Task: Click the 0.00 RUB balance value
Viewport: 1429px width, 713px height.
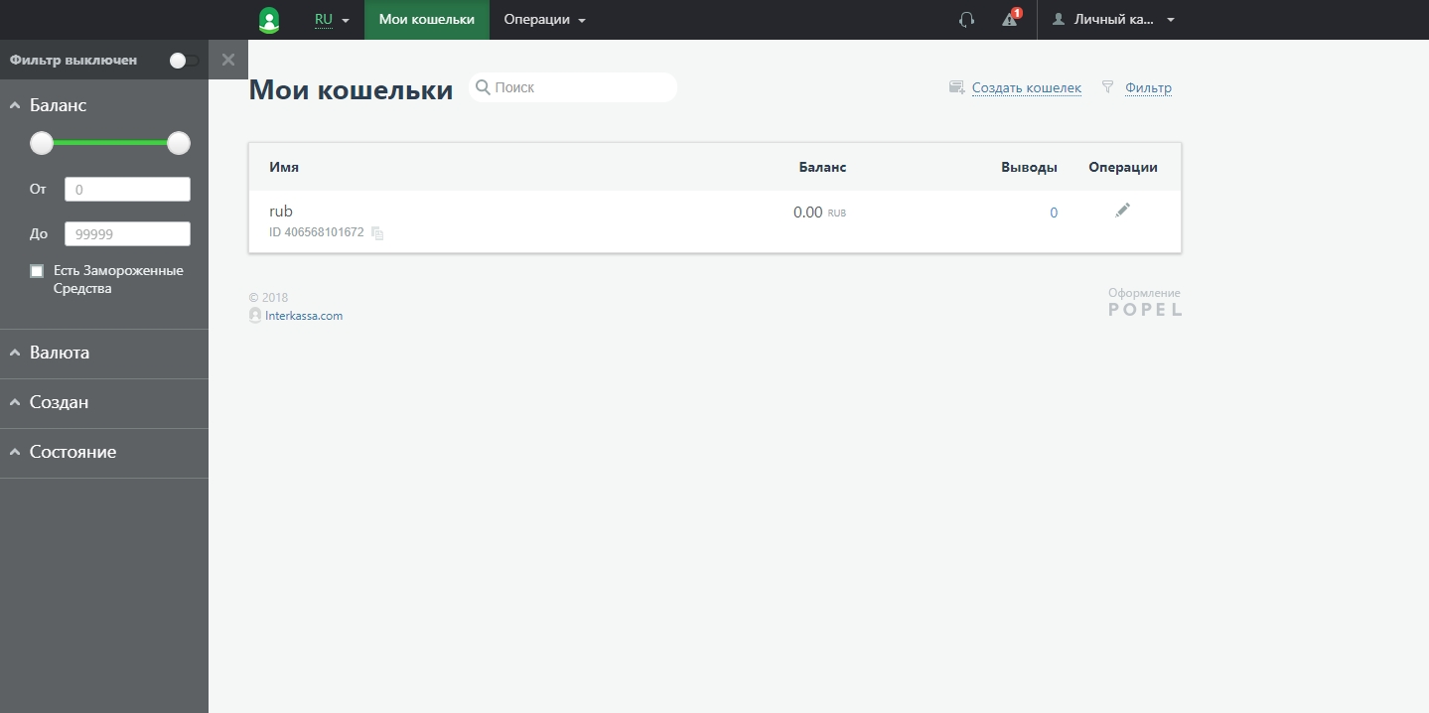Action: tap(819, 213)
